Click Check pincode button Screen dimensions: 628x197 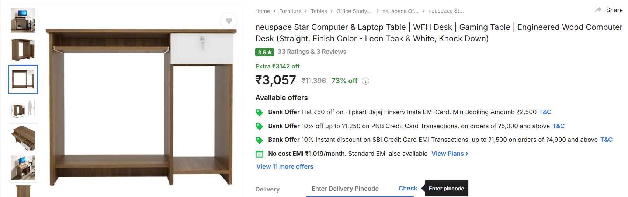point(408,188)
